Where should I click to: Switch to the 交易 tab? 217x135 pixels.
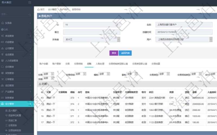[x=67, y=64]
